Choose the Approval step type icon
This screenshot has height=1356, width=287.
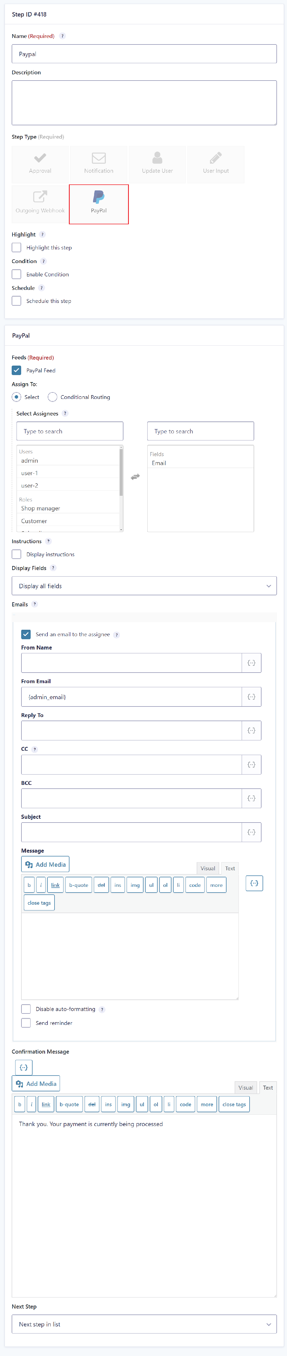pos(40,157)
